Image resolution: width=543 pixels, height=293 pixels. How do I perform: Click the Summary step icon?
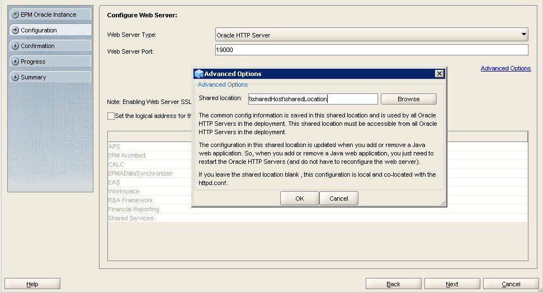pyautogui.click(x=15, y=77)
